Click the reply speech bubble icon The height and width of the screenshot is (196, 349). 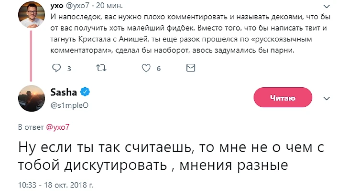click(x=56, y=68)
